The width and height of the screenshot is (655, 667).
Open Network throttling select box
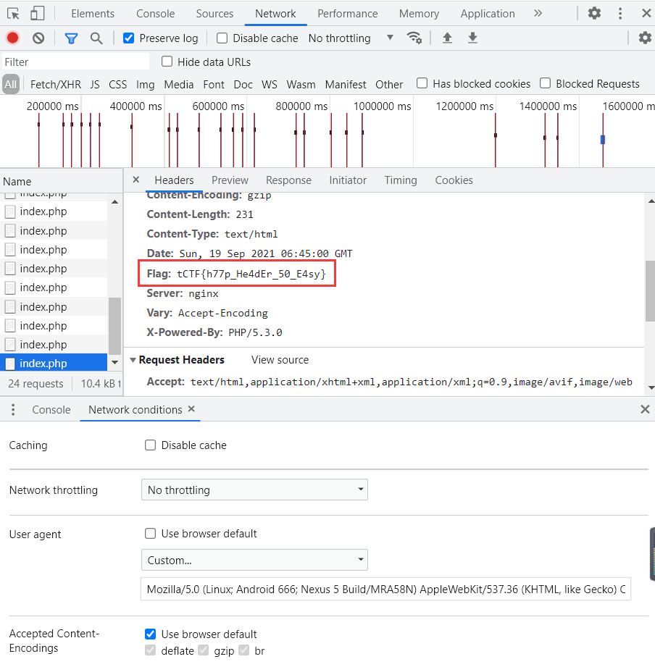pyautogui.click(x=254, y=490)
